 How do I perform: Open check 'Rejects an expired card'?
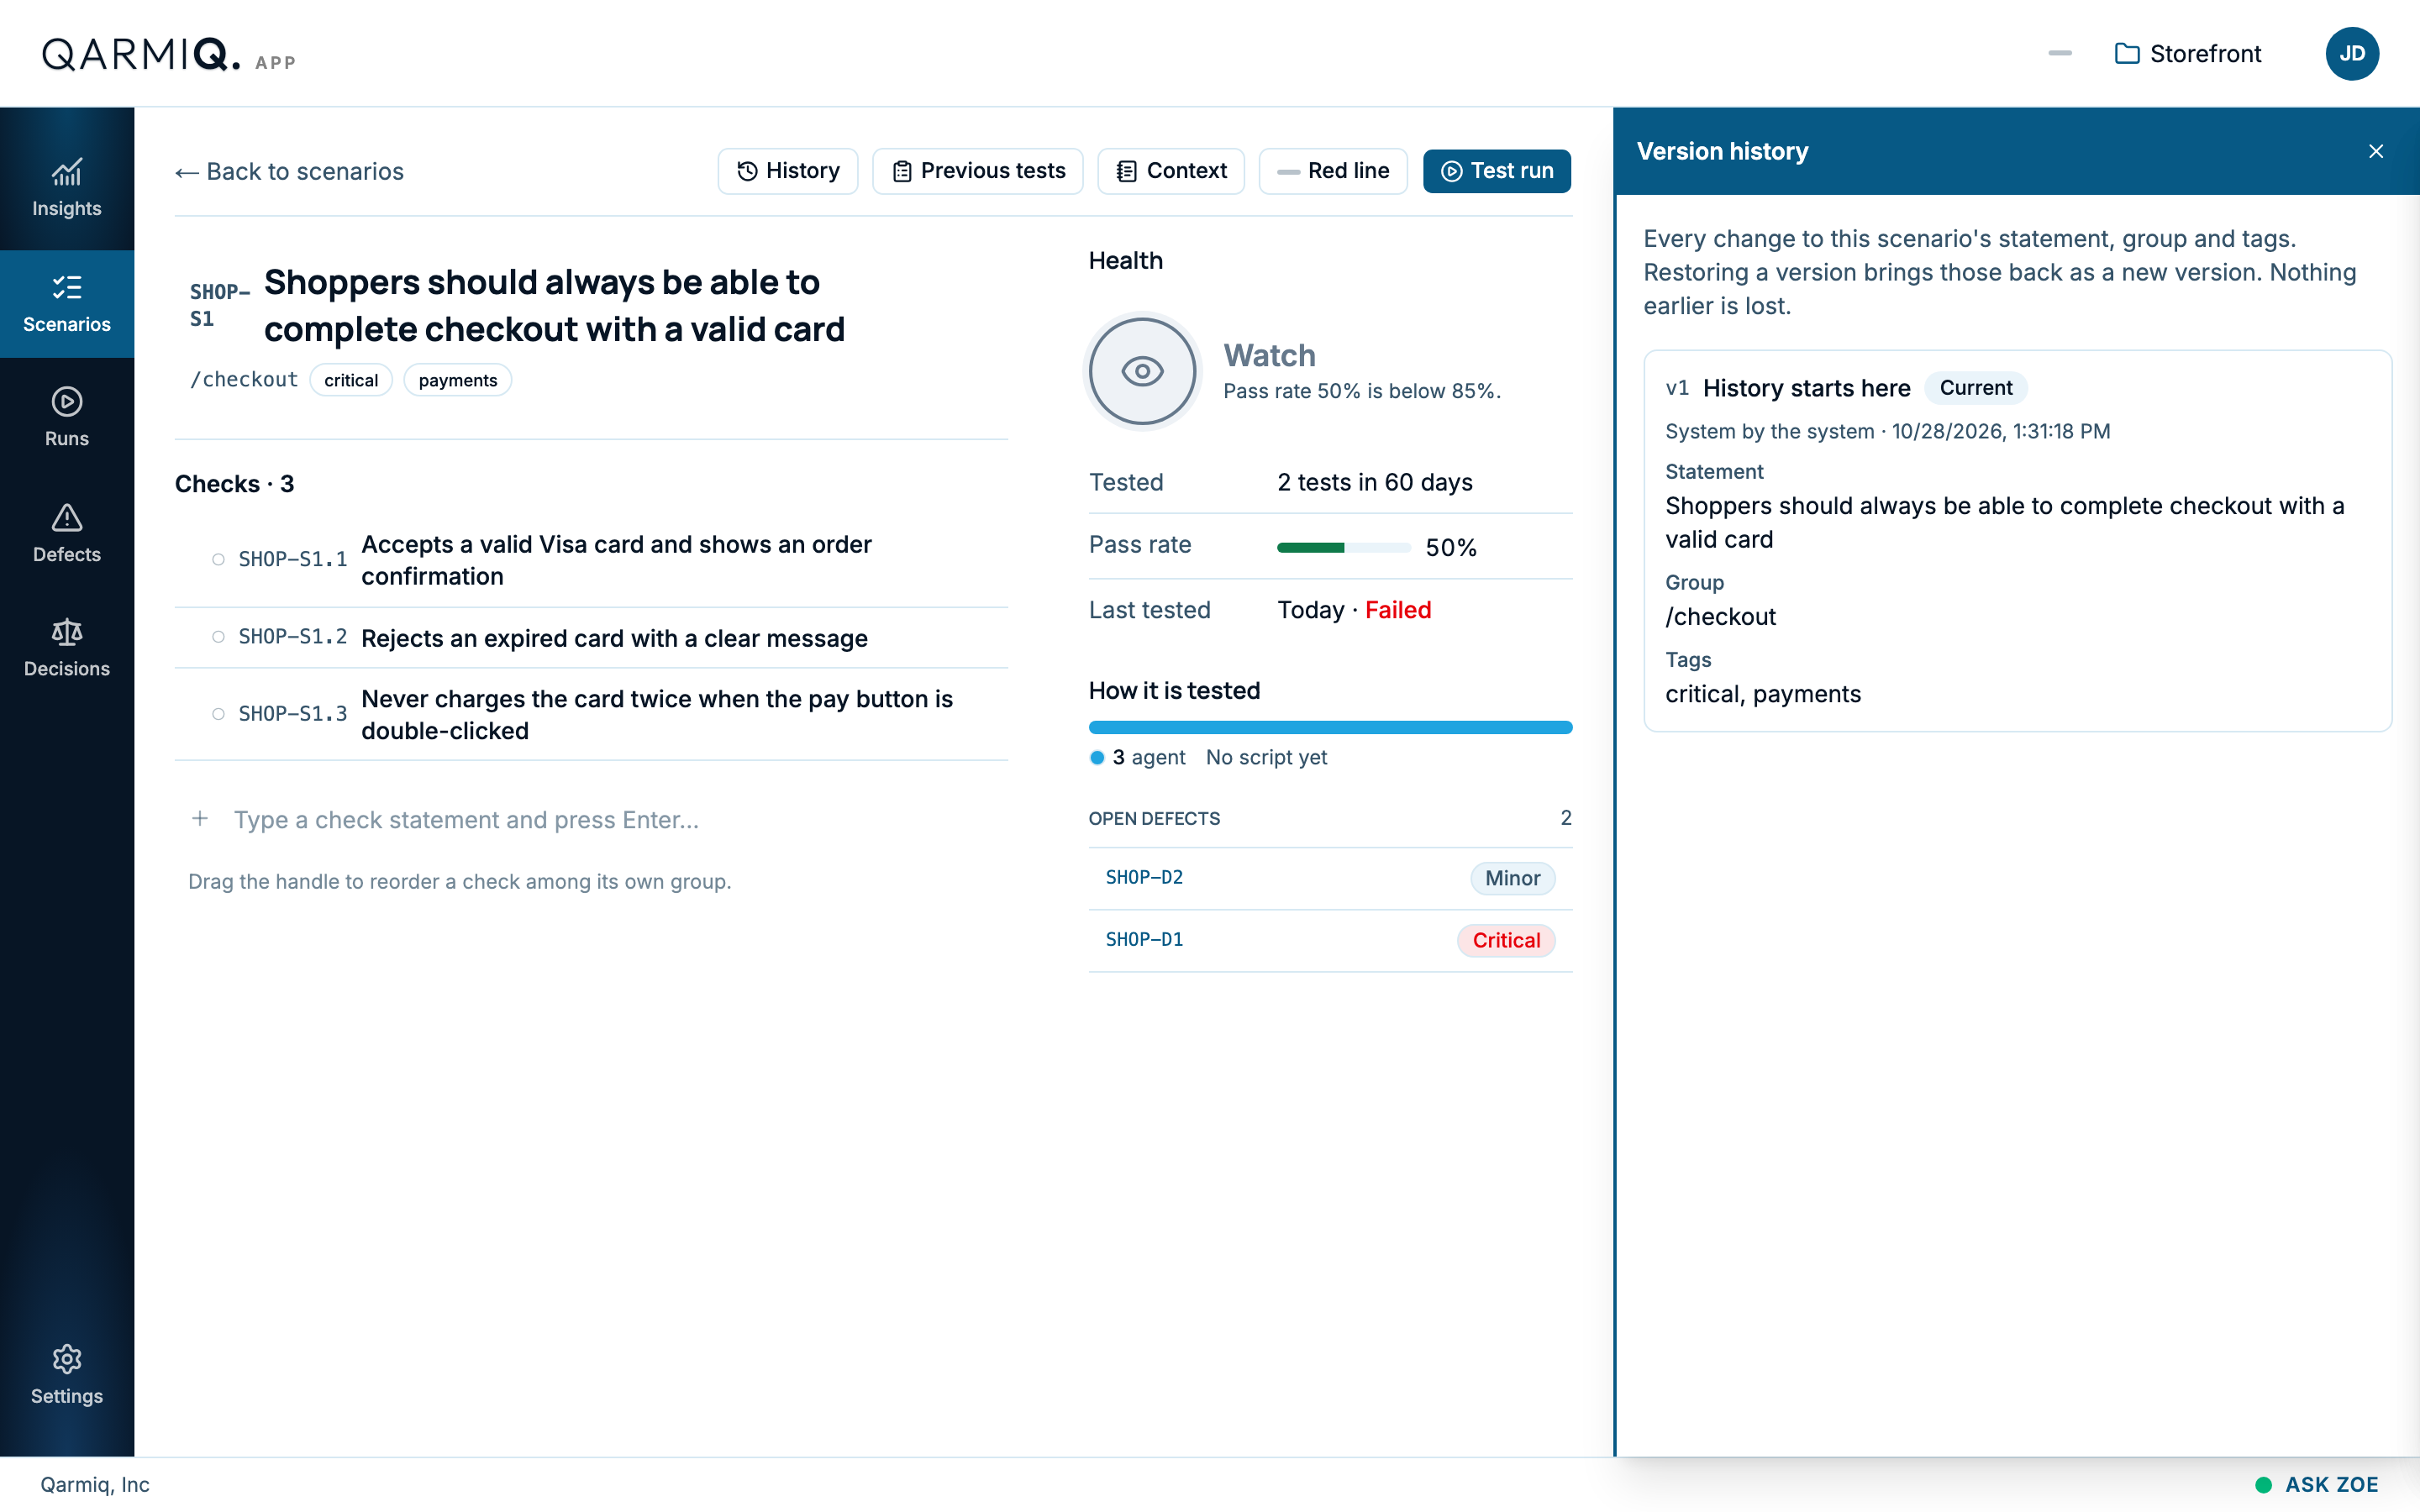[x=614, y=638]
